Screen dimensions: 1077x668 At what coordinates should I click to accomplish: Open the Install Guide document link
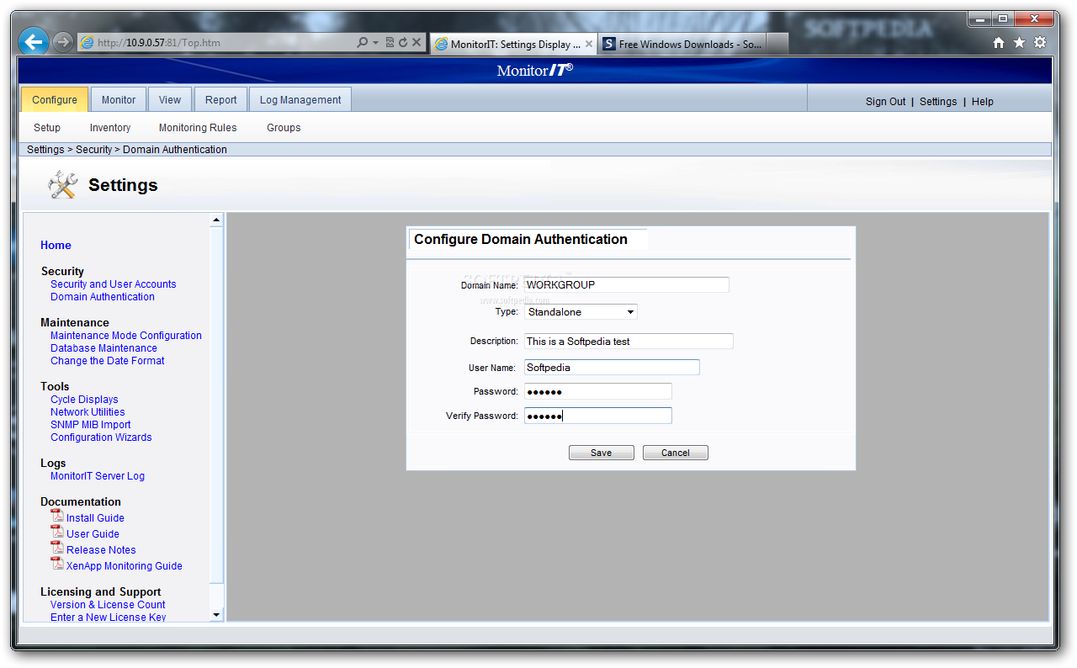pyautogui.click(x=95, y=518)
